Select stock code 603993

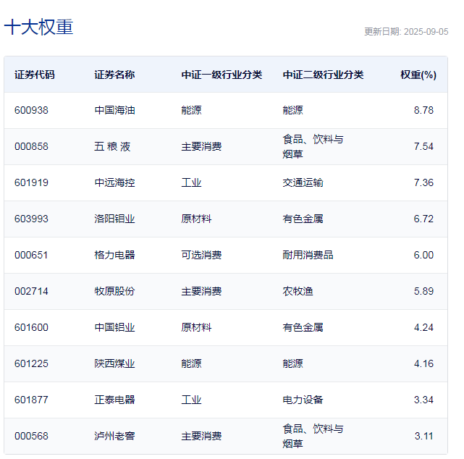coord(31,219)
